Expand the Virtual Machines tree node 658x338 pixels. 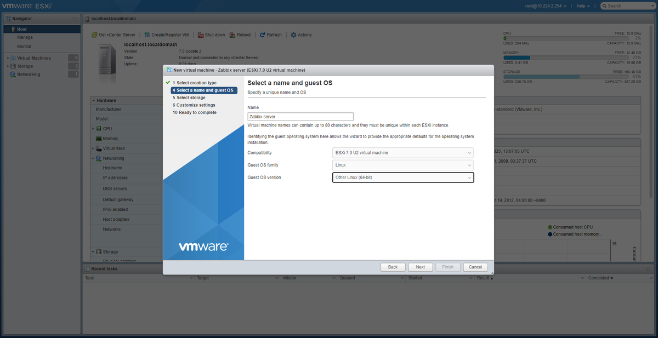pyautogui.click(x=8, y=58)
